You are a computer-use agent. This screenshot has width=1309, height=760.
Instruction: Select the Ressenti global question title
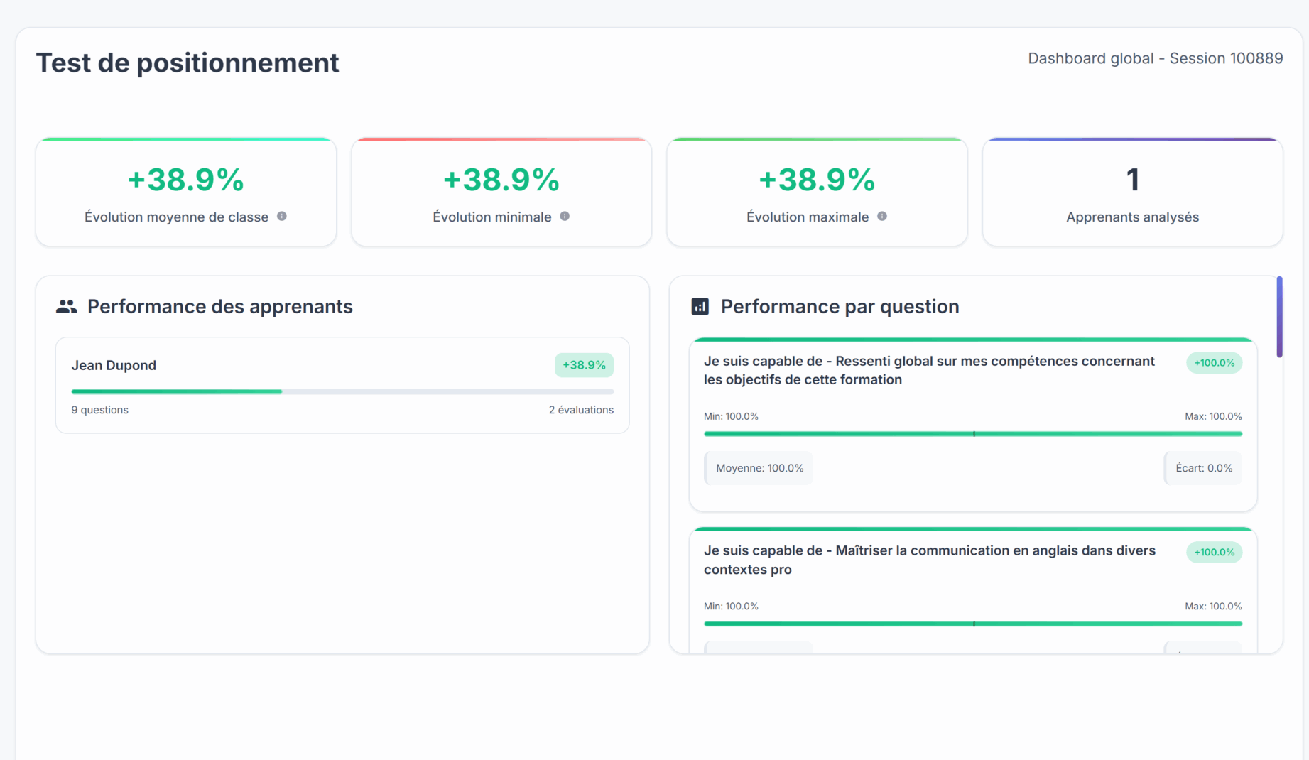pos(929,370)
